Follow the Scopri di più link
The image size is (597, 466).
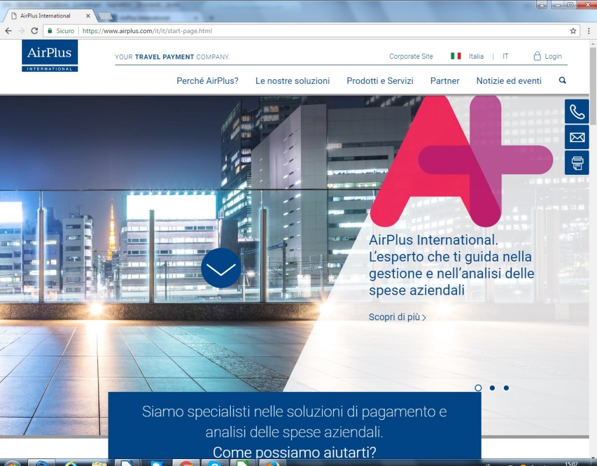coord(397,317)
